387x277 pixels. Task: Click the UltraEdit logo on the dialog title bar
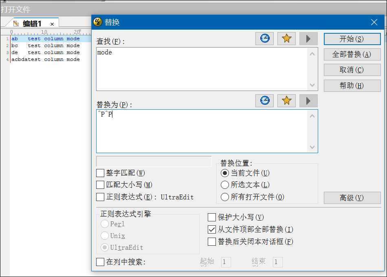[x=98, y=22]
